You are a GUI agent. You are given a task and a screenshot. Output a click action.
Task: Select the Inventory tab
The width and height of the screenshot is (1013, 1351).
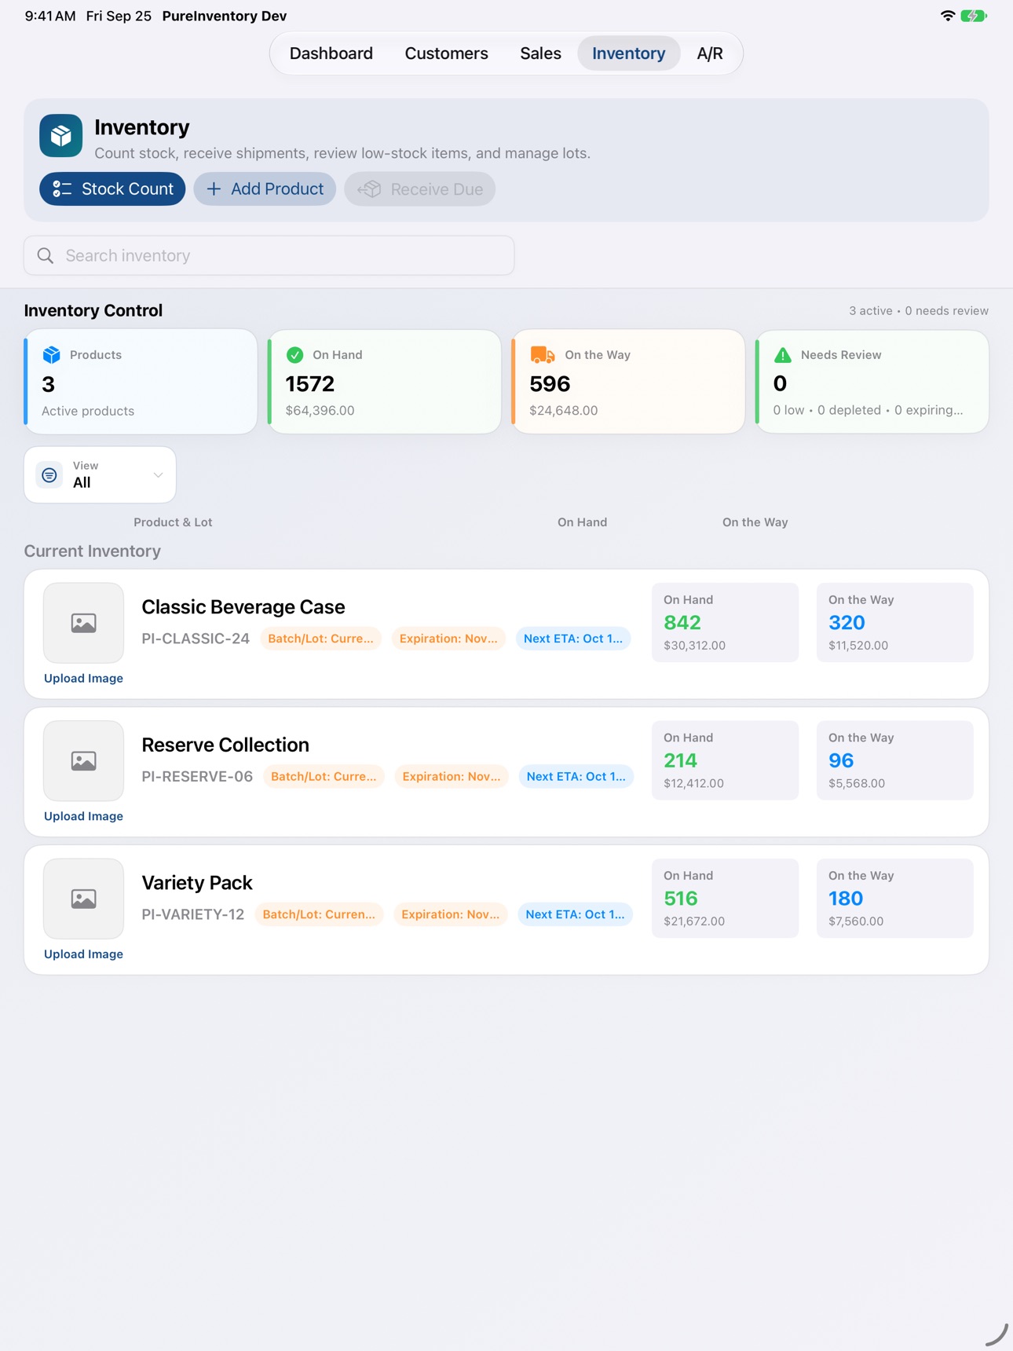629,53
